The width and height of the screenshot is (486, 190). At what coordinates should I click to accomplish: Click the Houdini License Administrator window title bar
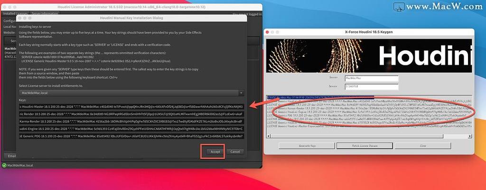pyautogui.click(x=131, y=7)
